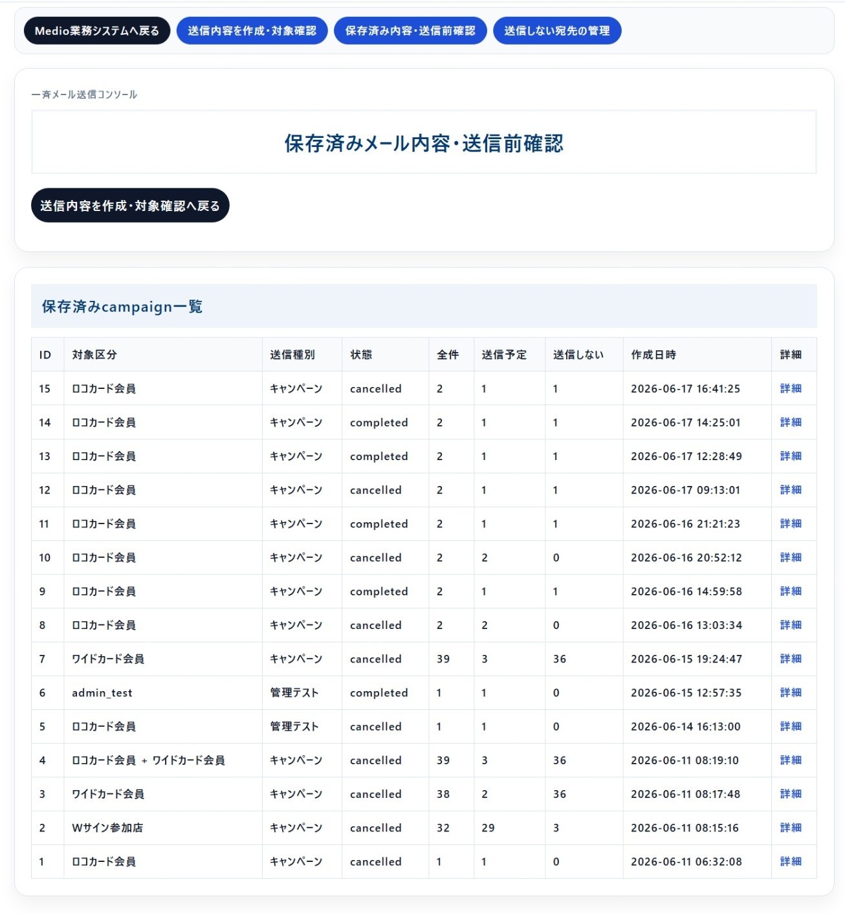Viewport: 845px width, 915px height.
Task: Click cancelled status in ID 15 row
Action: pyautogui.click(x=376, y=389)
